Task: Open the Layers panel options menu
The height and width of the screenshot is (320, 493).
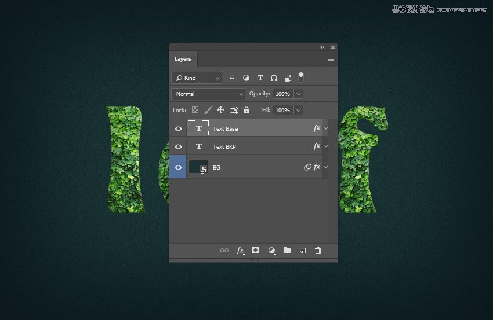Action: [331, 59]
